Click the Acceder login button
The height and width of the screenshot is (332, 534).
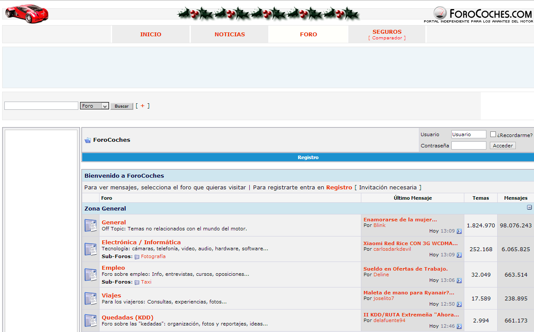pyautogui.click(x=503, y=146)
